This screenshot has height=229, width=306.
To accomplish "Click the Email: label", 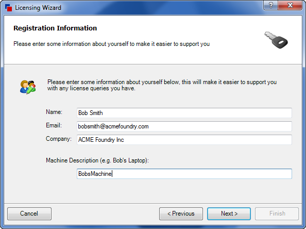I will pos(54,125).
